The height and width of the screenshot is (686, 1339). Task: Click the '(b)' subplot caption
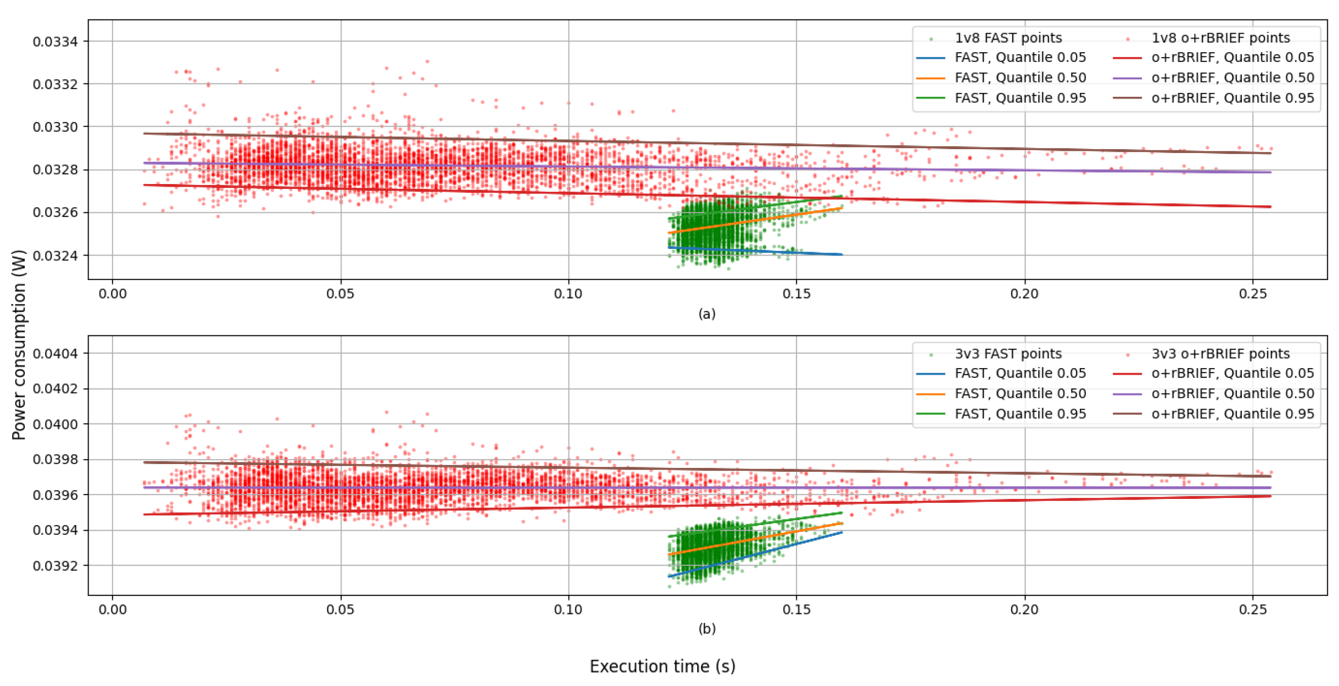tap(707, 629)
